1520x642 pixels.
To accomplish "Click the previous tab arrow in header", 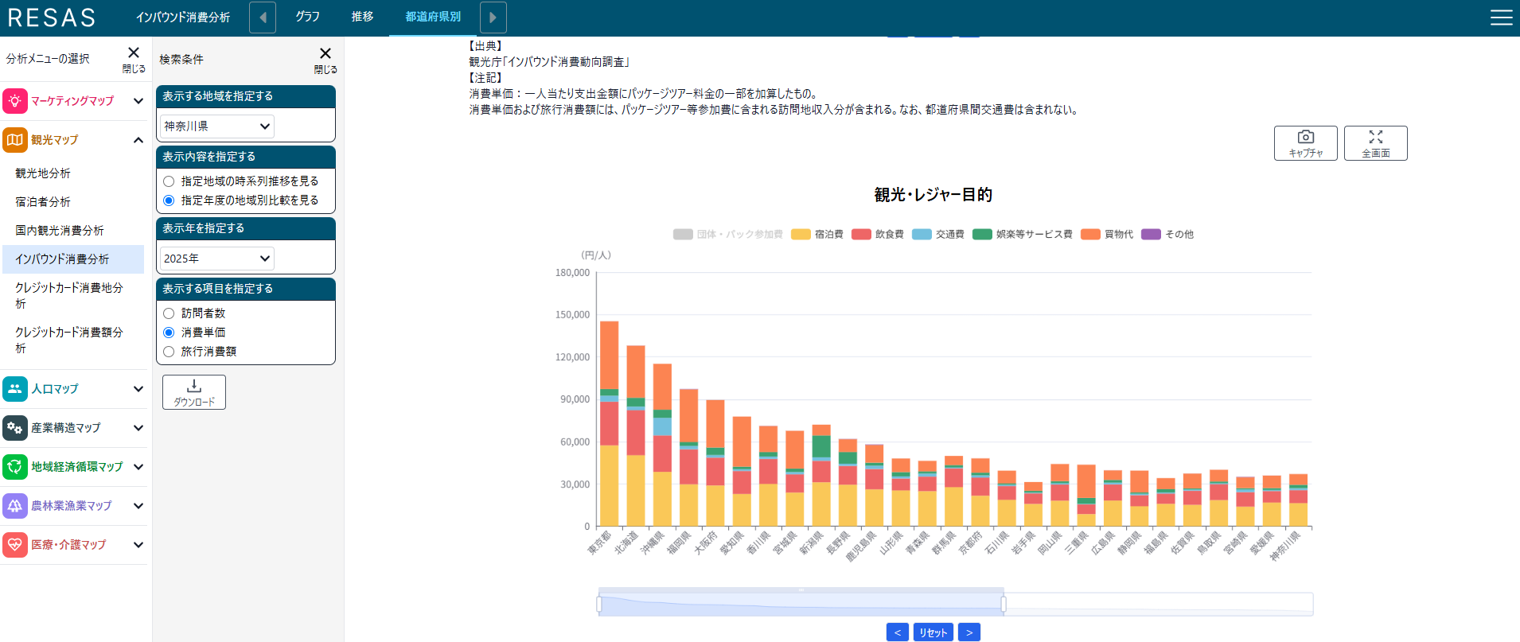I will point(263,18).
